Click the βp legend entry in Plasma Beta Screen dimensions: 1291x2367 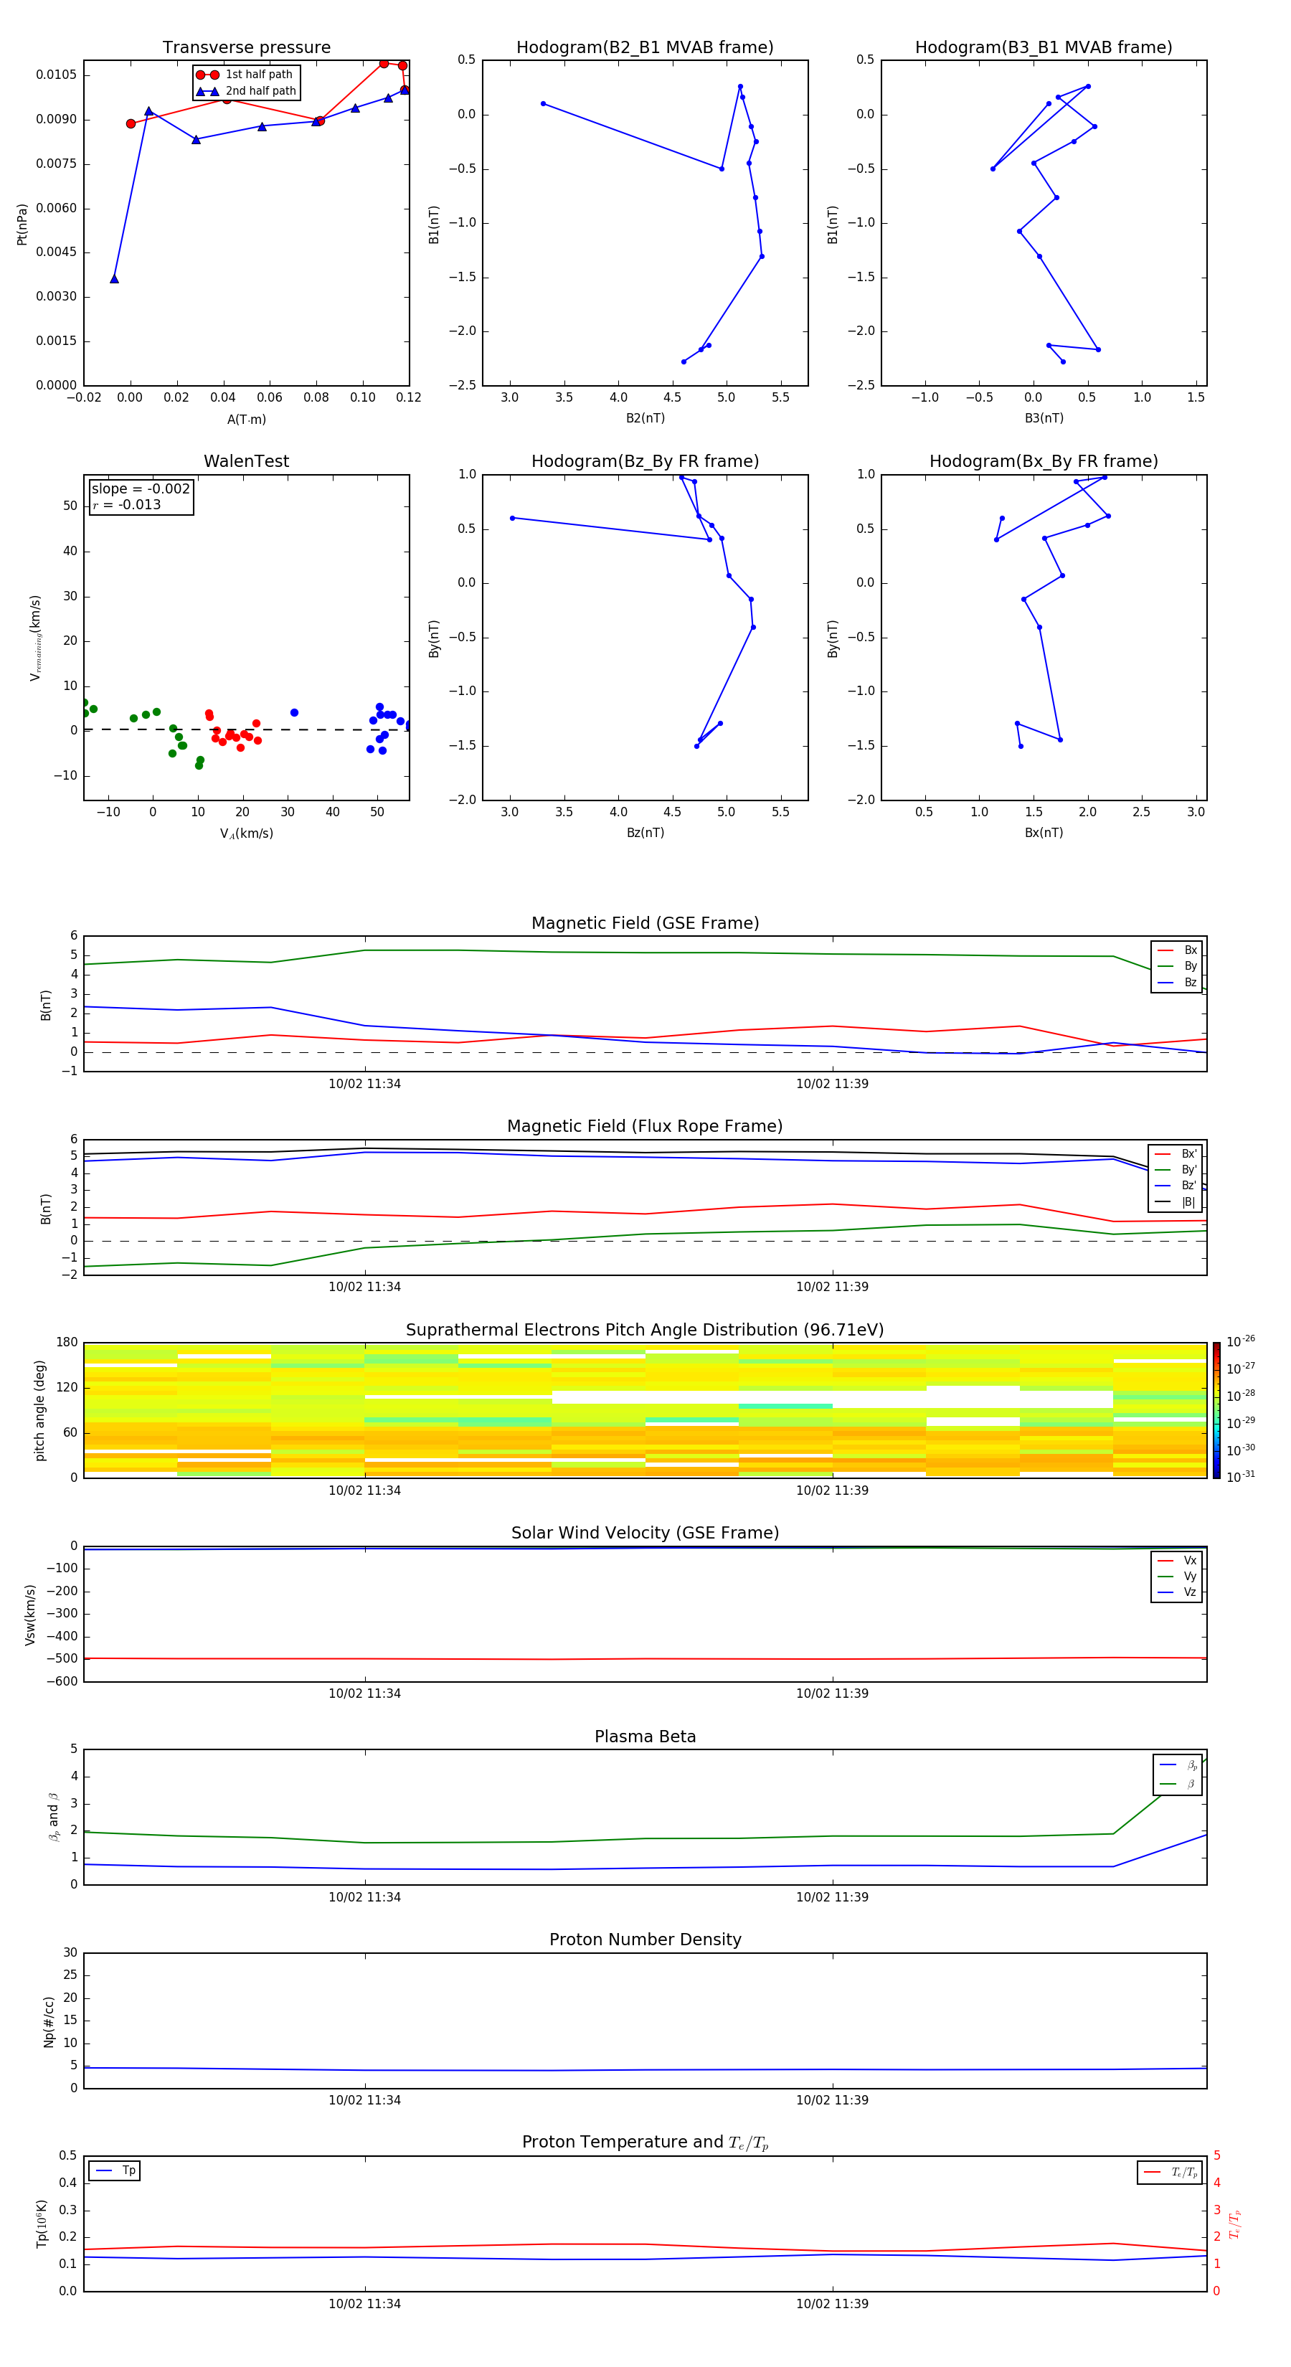coord(1178,1765)
